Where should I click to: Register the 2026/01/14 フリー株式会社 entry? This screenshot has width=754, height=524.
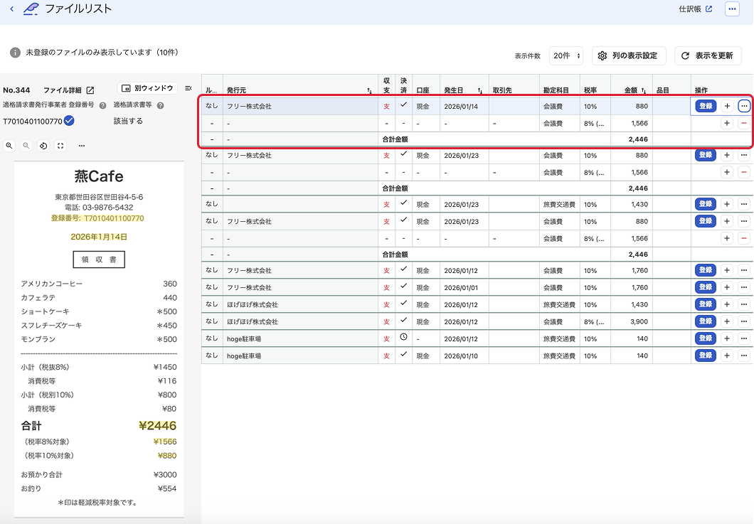coord(706,106)
